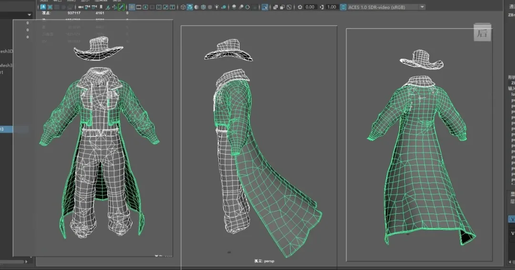Click the Use All Lights bulb icon
This screenshot has height=270, width=515.
click(216, 7)
